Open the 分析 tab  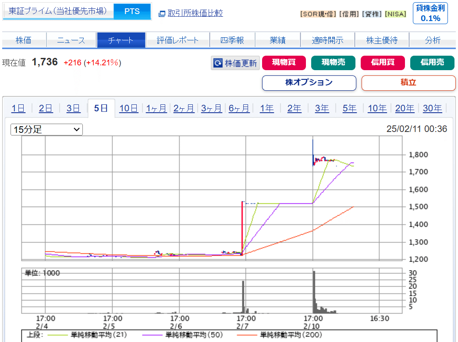433,40
